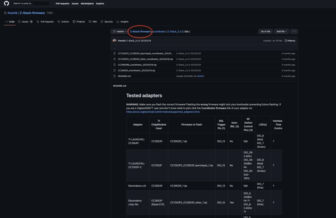This screenshot has height=218, width=336.
Task: Open the zigbee2mqtt supported adapters link
Action: pyautogui.click(x=163, y=112)
